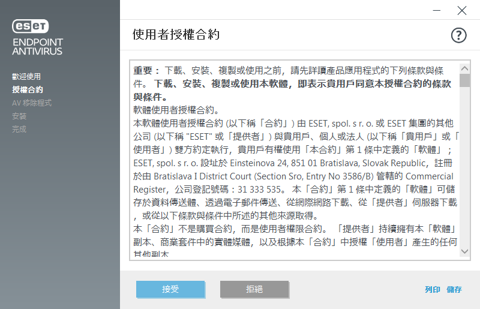Click the scrollbar down arrow in license text
Screen dimensions: 480x309
pos(464,251)
